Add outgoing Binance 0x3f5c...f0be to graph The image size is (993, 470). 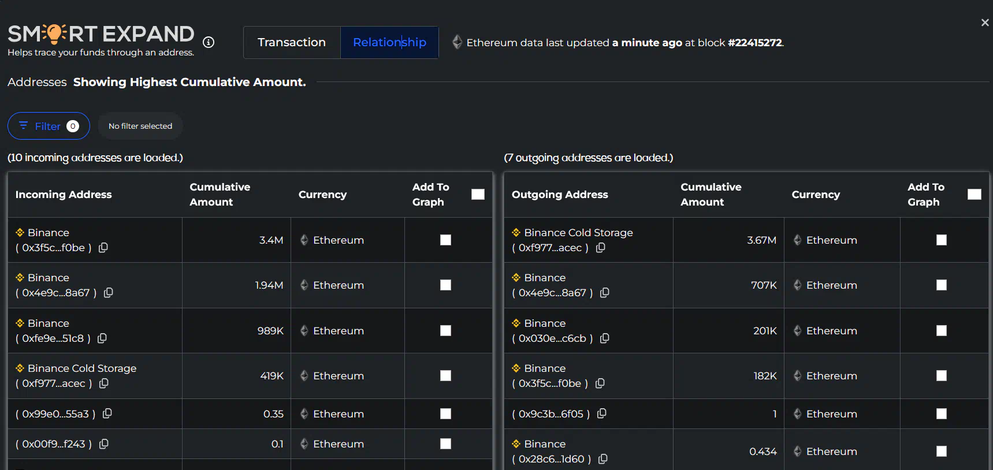[x=942, y=375]
